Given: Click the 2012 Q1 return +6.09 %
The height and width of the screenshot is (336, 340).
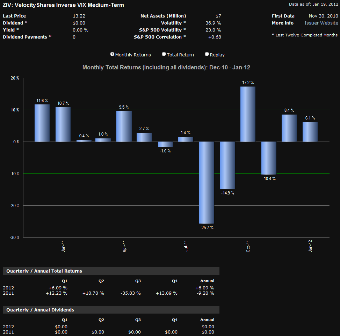Looking at the screenshot, I should 58,288.
